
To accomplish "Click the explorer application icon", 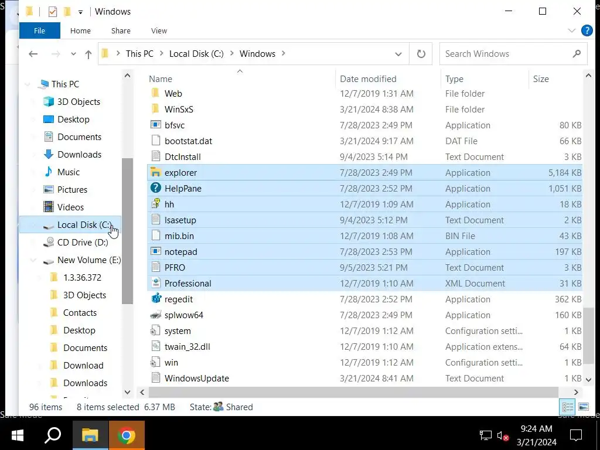I will point(155,173).
